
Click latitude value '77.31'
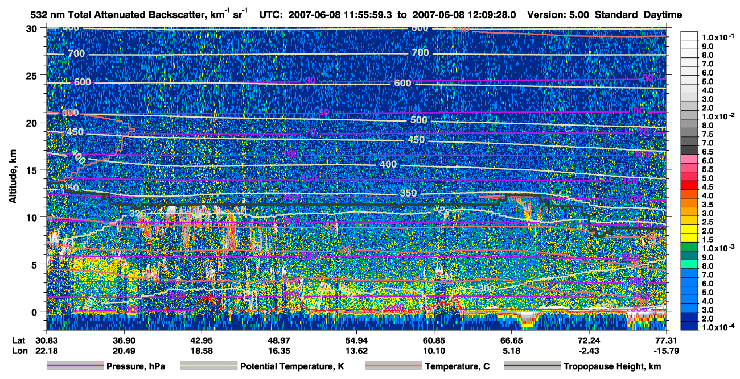pos(666,339)
